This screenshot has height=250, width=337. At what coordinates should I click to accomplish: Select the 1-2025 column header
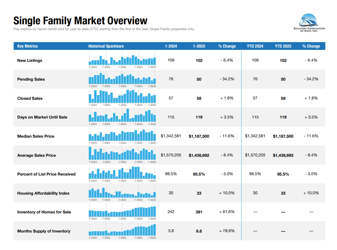coord(199,46)
